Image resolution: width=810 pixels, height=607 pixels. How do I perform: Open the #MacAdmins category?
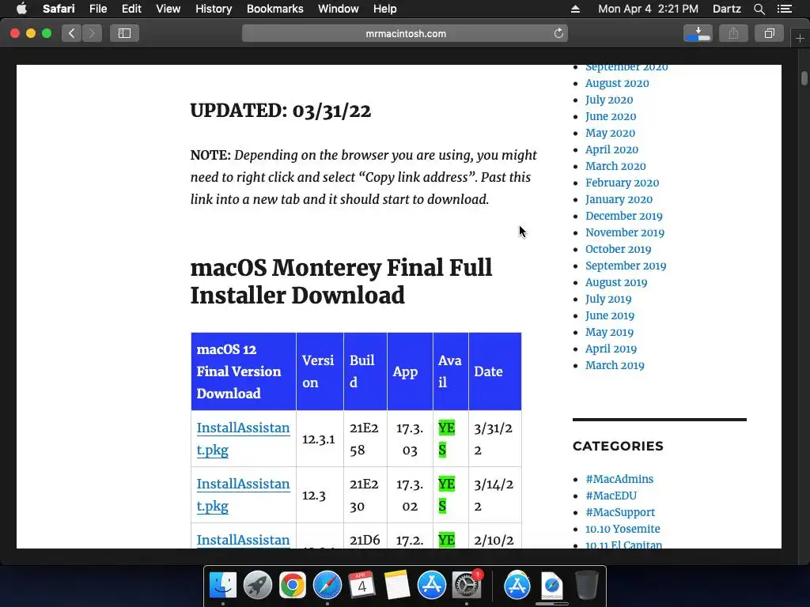pyautogui.click(x=619, y=479)
